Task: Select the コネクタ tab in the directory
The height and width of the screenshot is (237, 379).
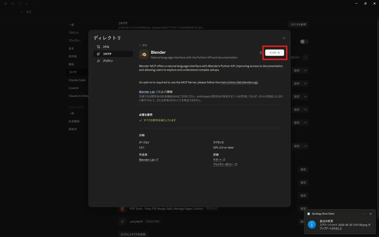Action: (x=113, y=54)
